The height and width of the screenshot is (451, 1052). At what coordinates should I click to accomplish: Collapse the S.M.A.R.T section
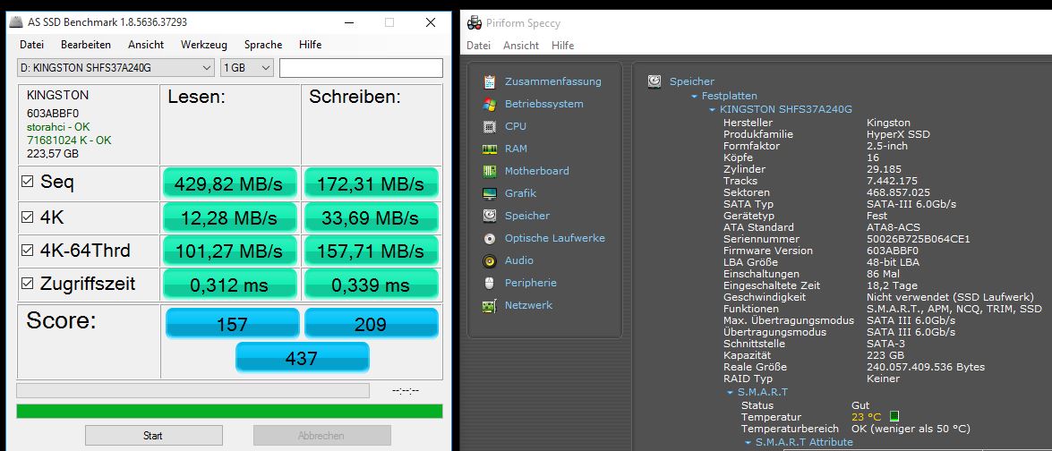(730, 393)
